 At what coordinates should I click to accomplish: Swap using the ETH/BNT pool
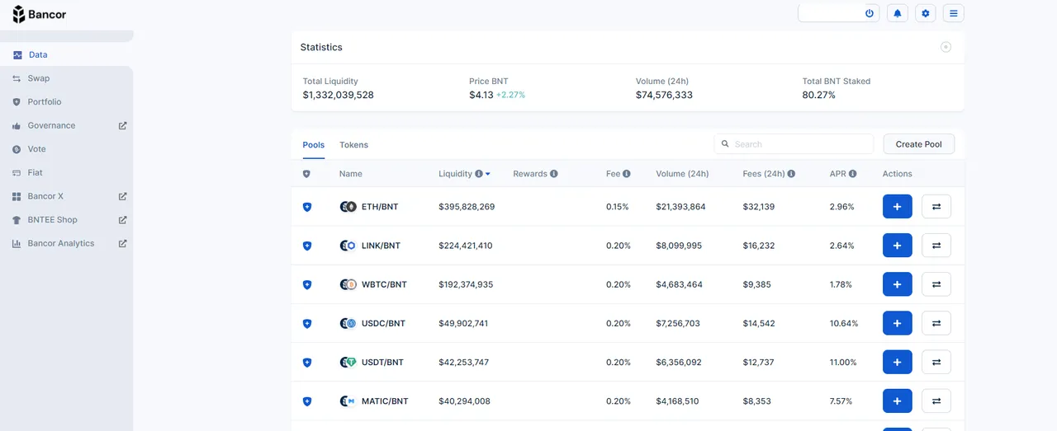click(x=936, y=207)
